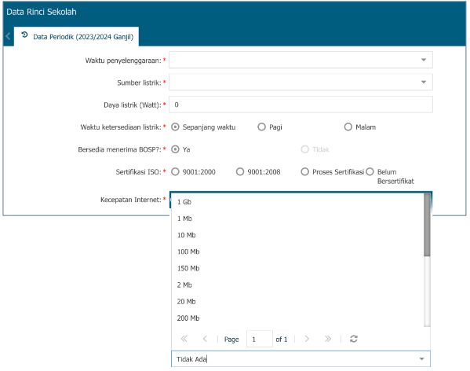Refresh the internet speed list
Image resolution: width=470 pixels, height=371 pixels.
[x=354, y=339]
